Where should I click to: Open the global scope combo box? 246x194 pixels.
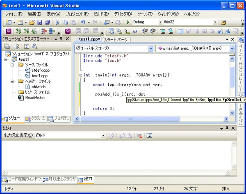click(151, 48)
